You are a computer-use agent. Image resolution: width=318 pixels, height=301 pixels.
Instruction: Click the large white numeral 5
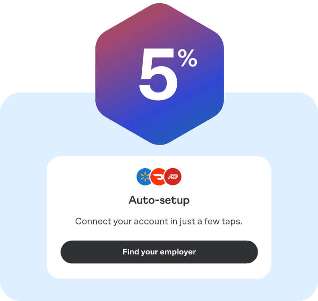[158, 74]
